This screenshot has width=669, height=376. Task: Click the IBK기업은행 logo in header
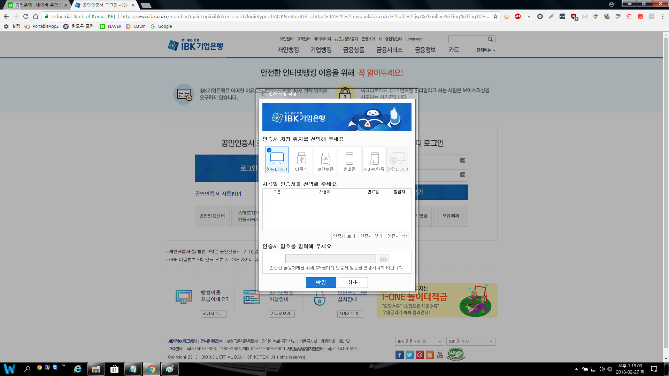195,45
